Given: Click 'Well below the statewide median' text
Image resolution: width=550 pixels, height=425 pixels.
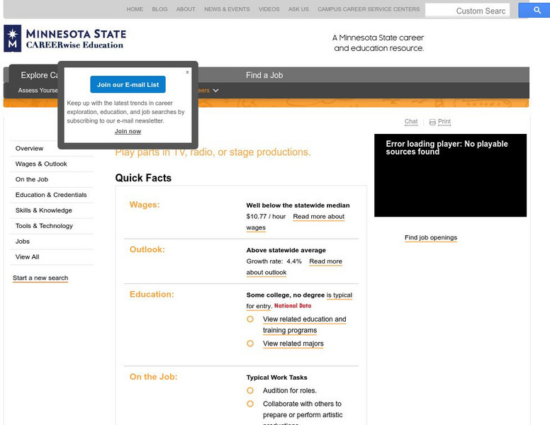Looking at the screenshot, I should pos(298,205).
